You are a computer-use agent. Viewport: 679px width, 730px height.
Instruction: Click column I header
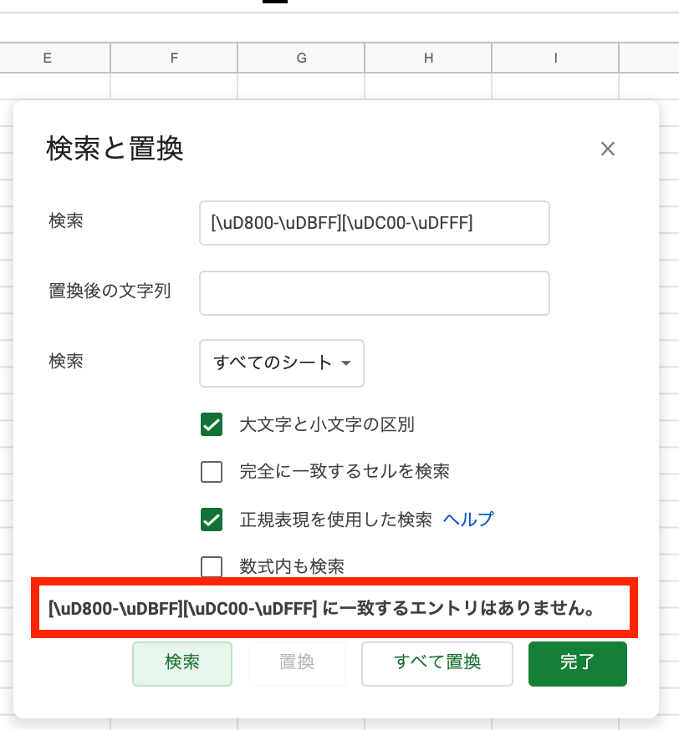pos(555,58)
